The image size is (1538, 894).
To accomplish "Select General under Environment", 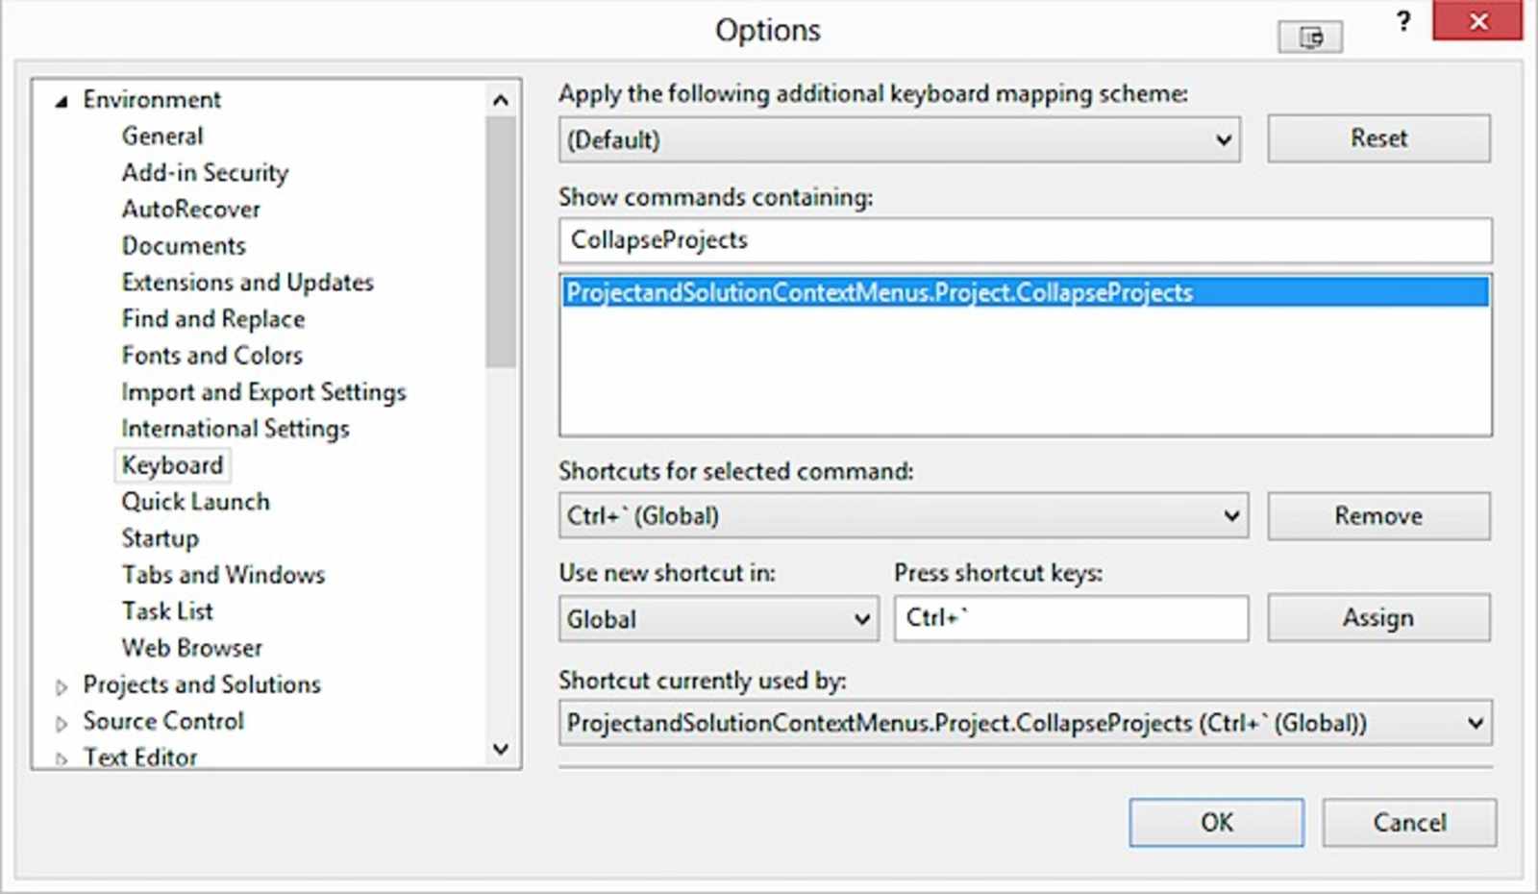I will [162, 136].
